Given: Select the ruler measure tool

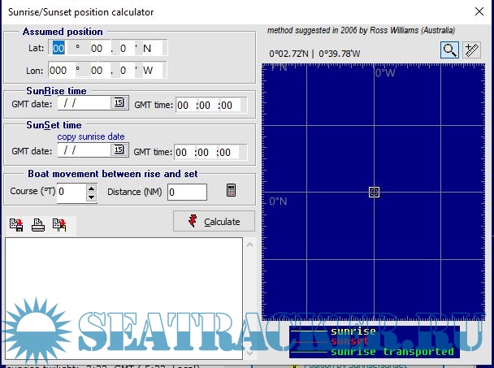Looking at the screenshot, I should tap(471, 50).
